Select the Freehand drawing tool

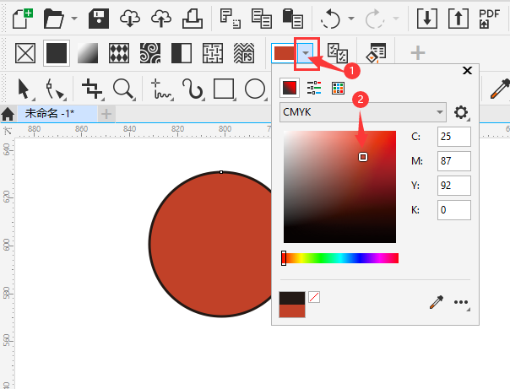click(x=160, y=88)
